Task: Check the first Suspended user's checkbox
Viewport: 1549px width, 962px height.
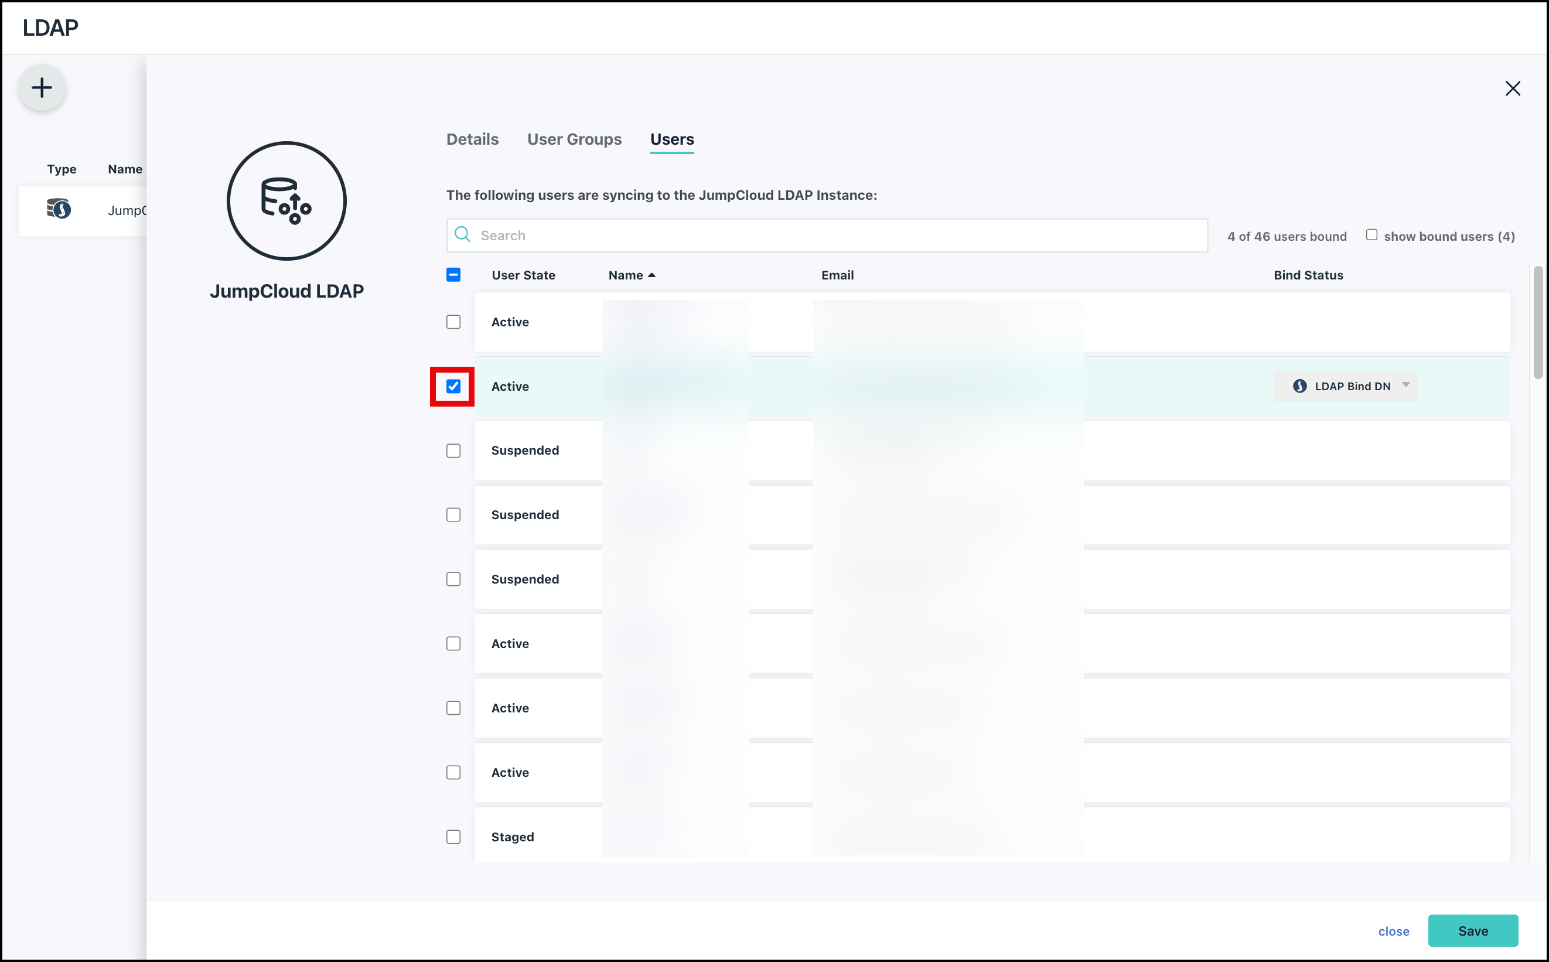Action: coord(453,451)
